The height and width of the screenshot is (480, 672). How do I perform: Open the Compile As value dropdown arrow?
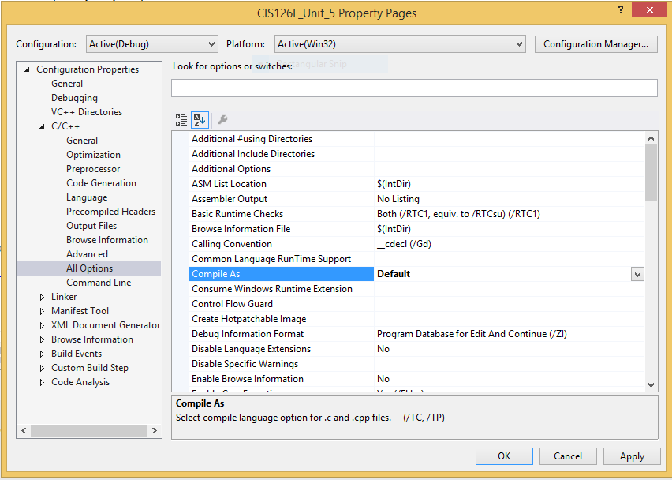(637, 274)
